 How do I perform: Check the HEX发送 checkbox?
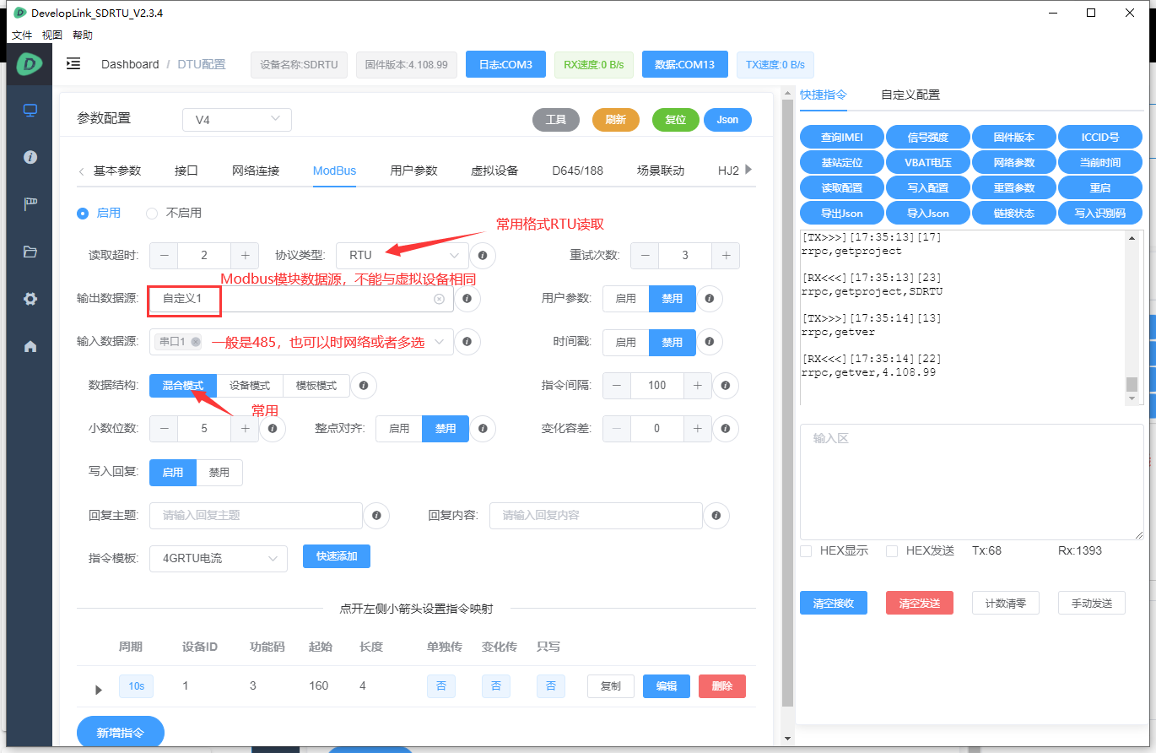coord(892,551)
